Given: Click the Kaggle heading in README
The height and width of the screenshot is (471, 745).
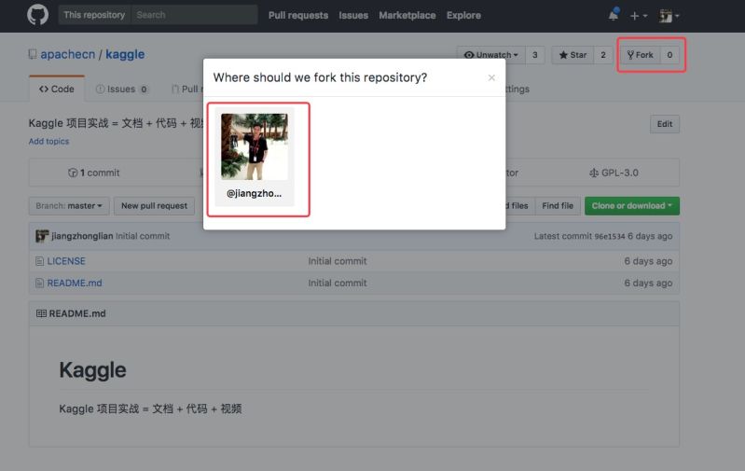Looking at the screenshot, I should (x=92, y=369).
